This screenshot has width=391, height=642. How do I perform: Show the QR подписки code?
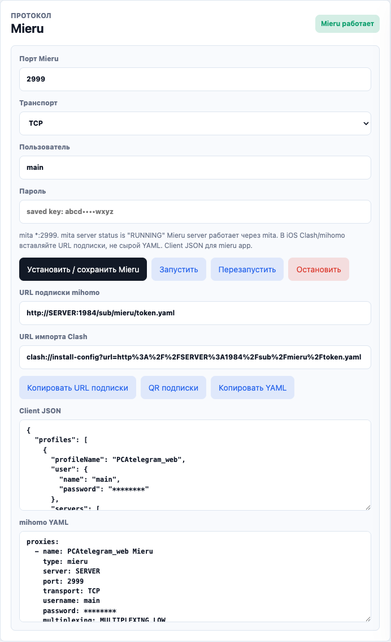(x=173, y=388)
